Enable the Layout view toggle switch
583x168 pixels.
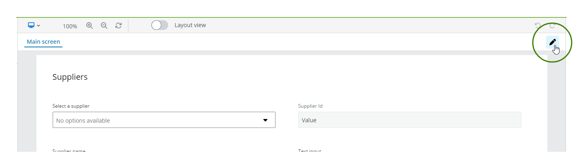pos(160,25)
